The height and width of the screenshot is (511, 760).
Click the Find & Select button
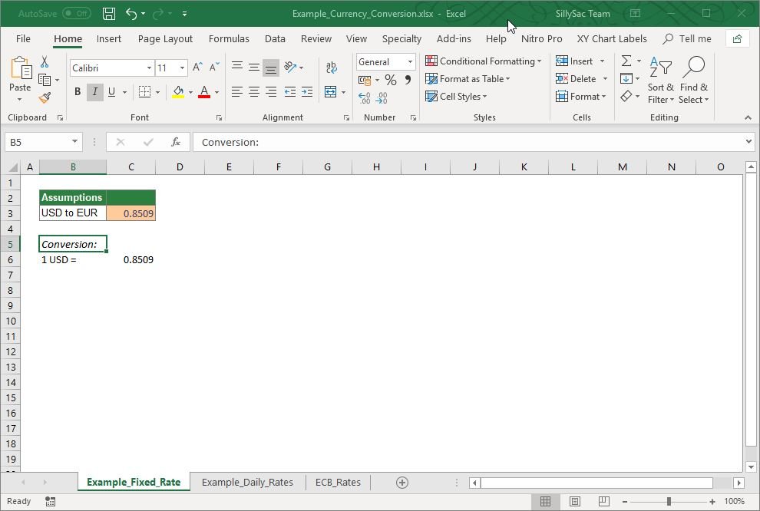[693, 81]
